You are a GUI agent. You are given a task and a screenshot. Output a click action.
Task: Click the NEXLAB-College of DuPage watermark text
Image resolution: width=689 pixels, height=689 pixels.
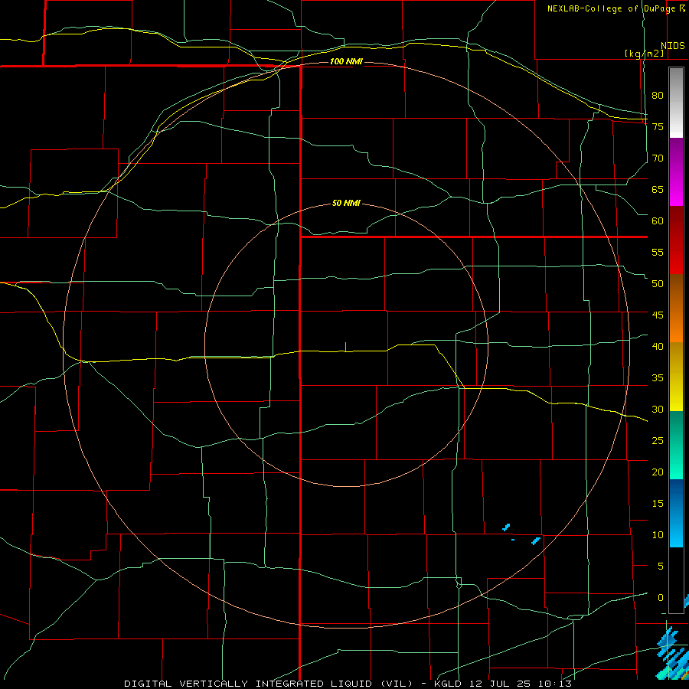tap(616, 8)
